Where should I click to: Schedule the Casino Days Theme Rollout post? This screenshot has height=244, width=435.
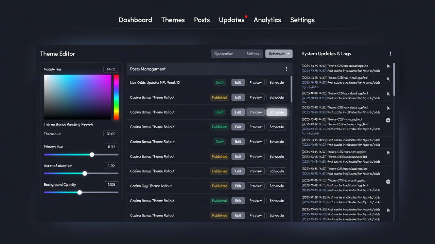point(277,186)
